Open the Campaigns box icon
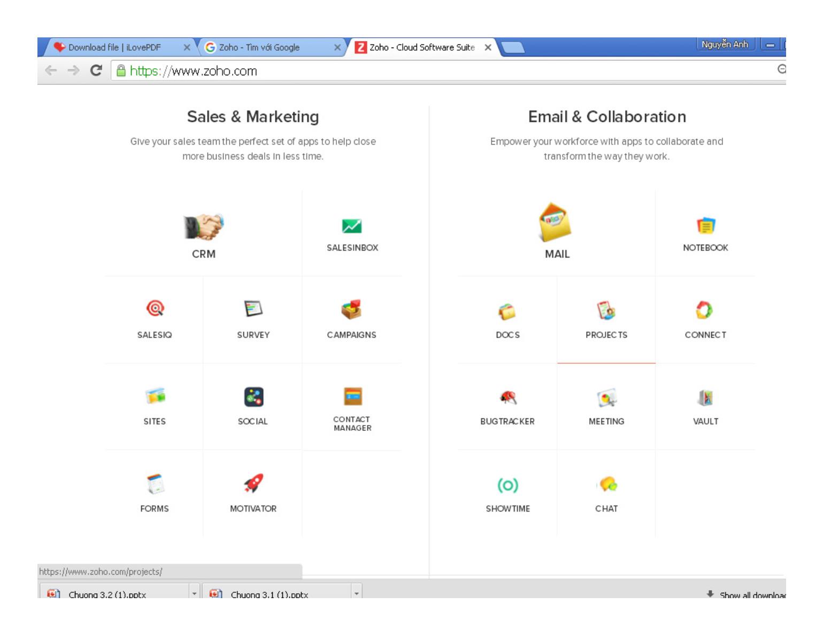The image size is (823, 635). coord(351,309)
